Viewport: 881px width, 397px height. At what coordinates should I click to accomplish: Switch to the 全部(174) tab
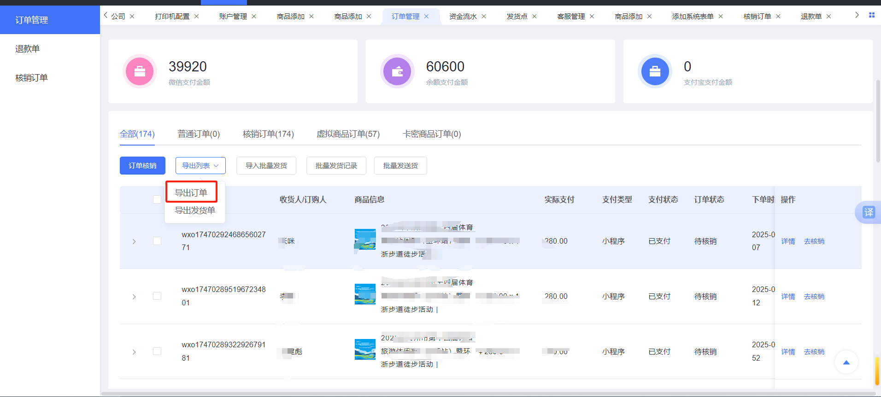pyautogui.click(x=137, y=134)
